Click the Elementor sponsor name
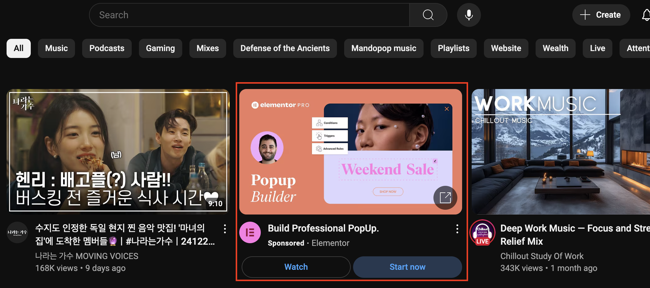Screen dimensions: 650x288 (x=330, y=243)
